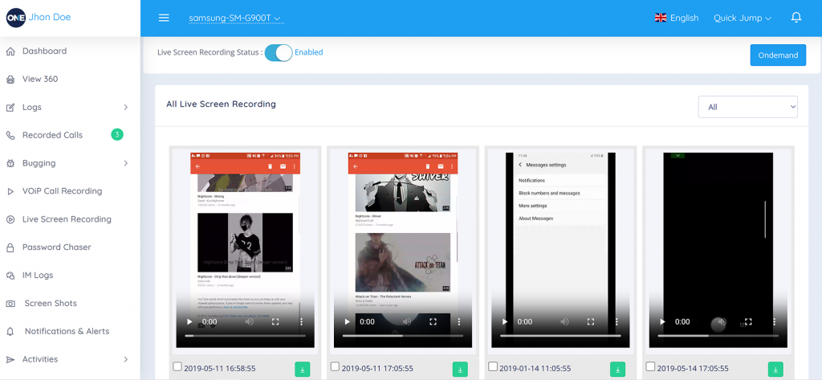This screenshot has height=380, width=822.
Task: Open the Quick Jump dropdown
Action: [x=743, y=18]
